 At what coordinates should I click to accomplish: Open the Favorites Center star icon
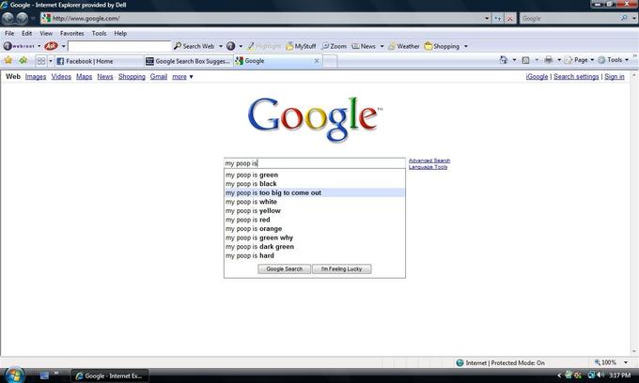click(8, 61)
